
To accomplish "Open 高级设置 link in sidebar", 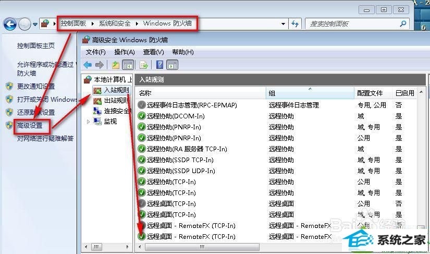I will tap(30, 126).
